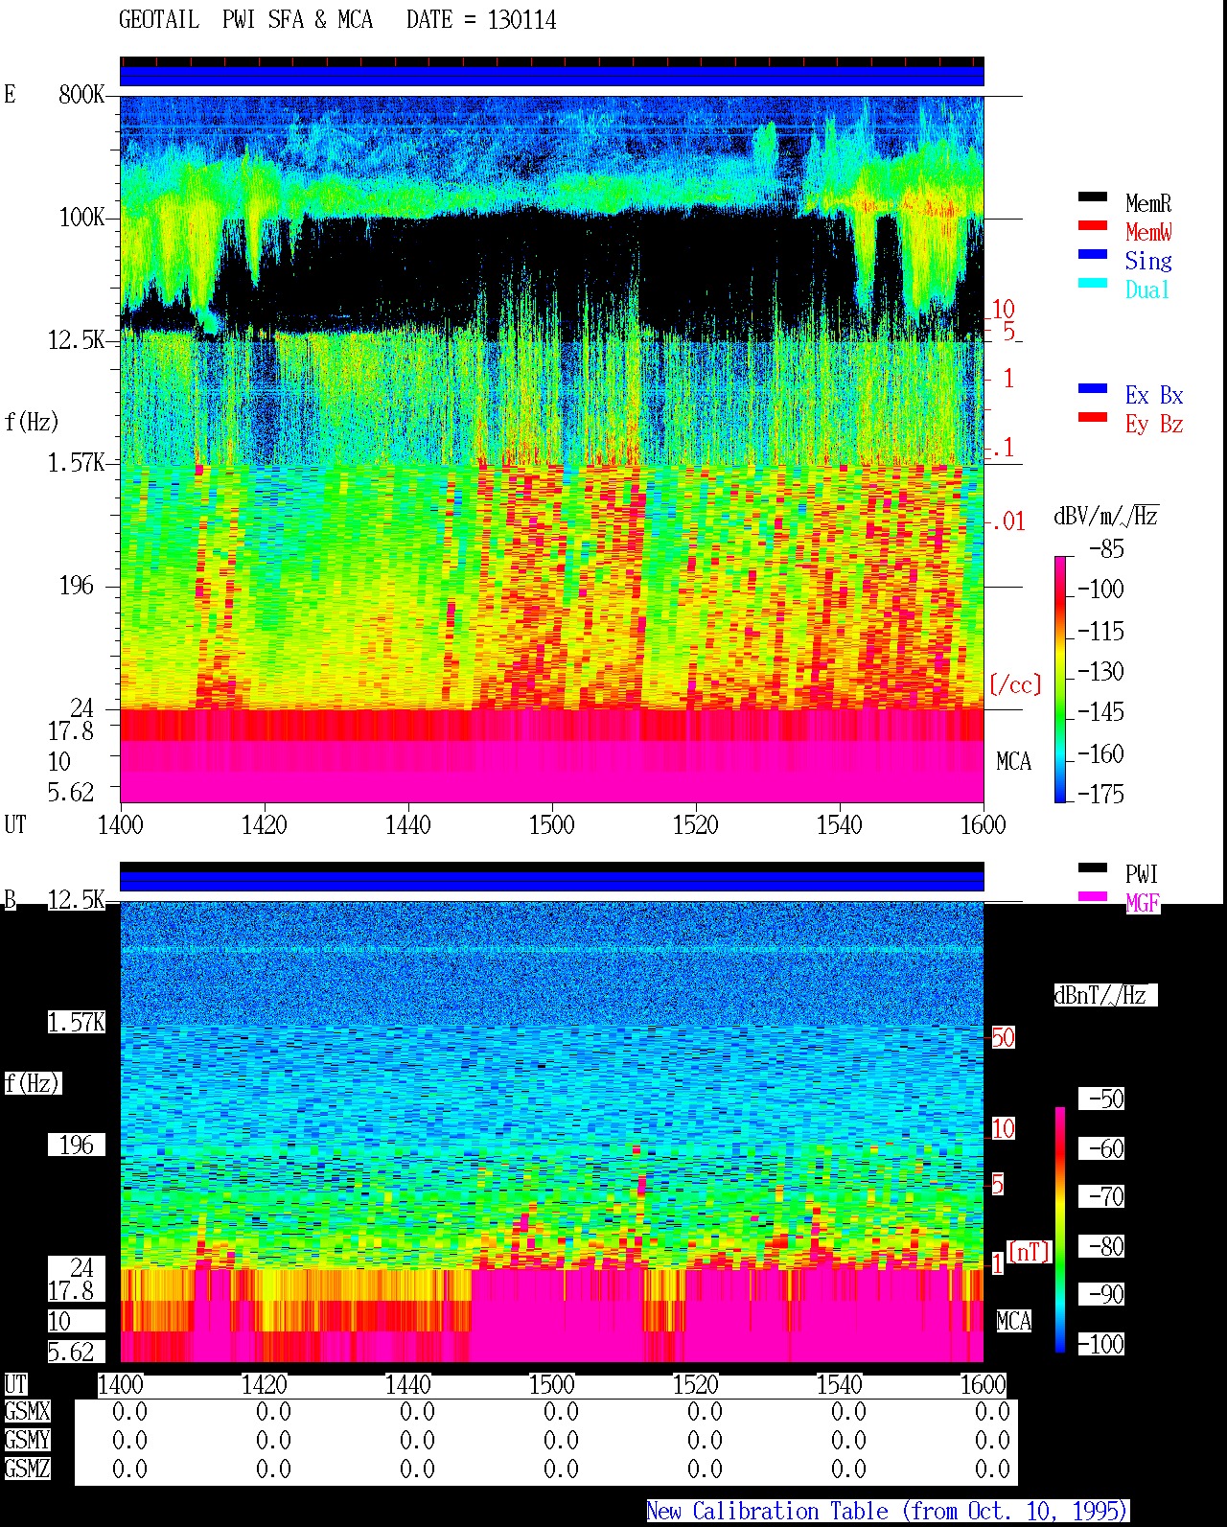The image size is (1227, 1527).
Task: Click the New Calibration Table link text
Action: [x=887, y=1511]
